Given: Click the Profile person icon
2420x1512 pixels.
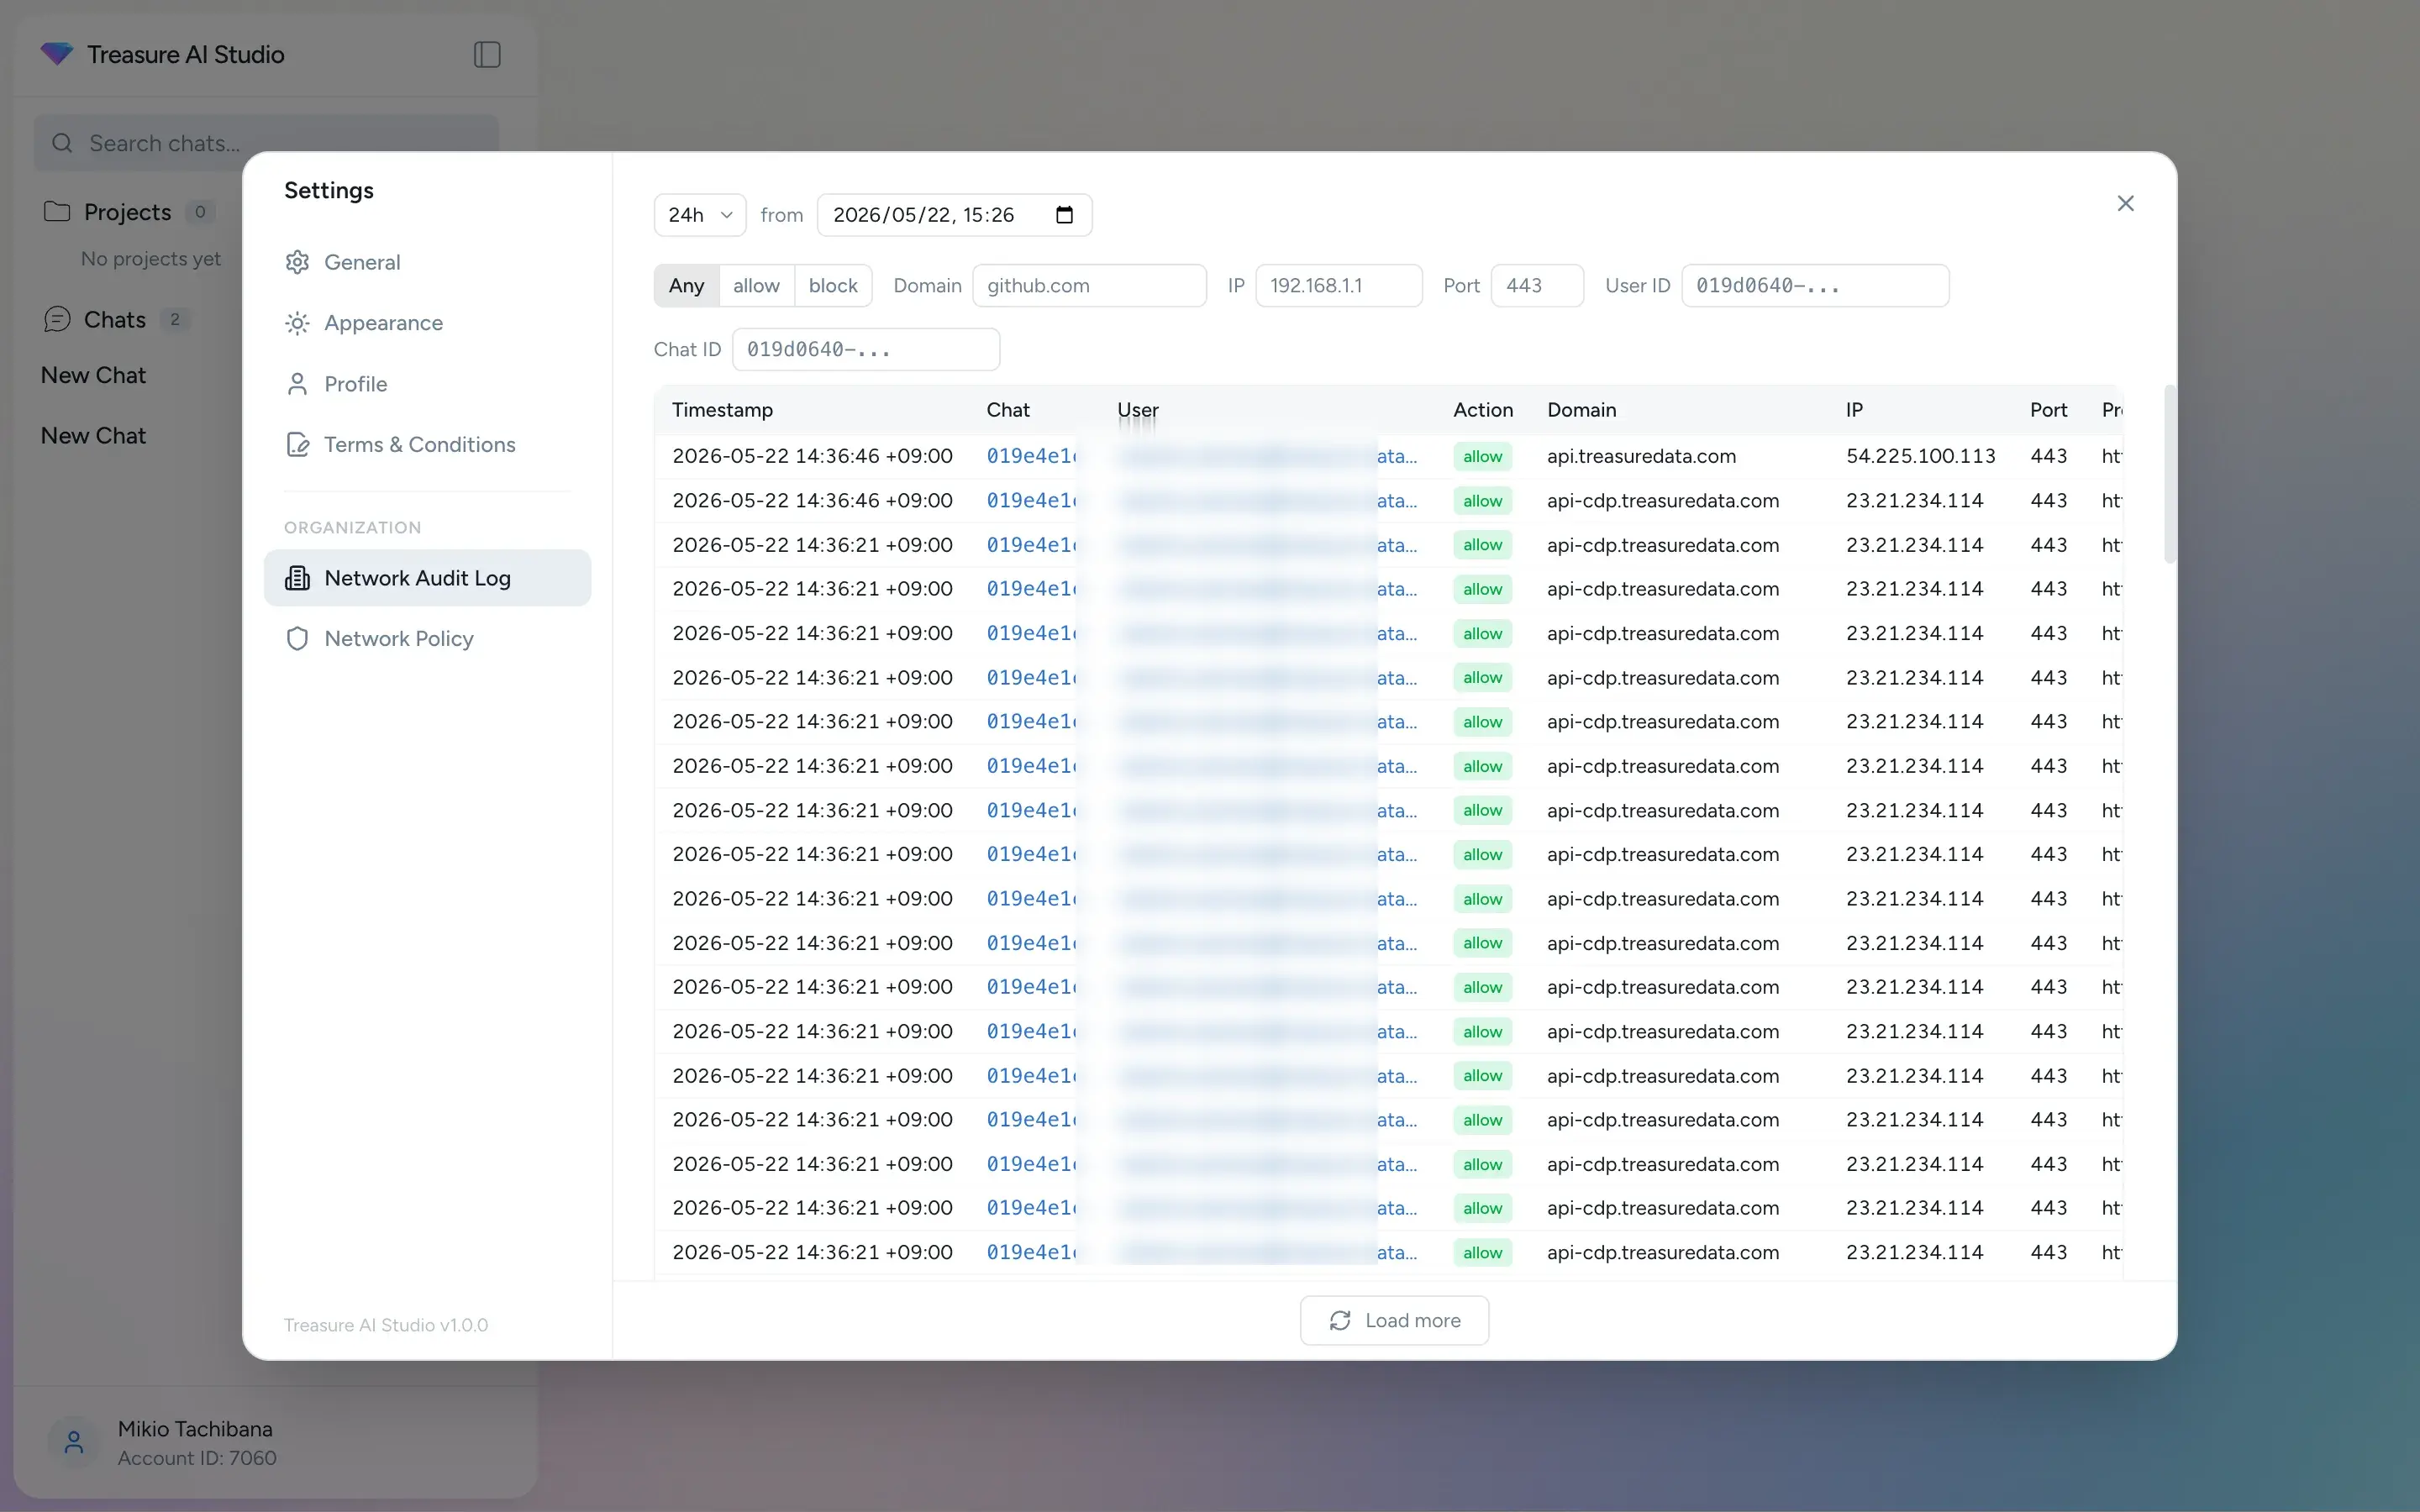Looking at the screenshot, I should 297,384.
